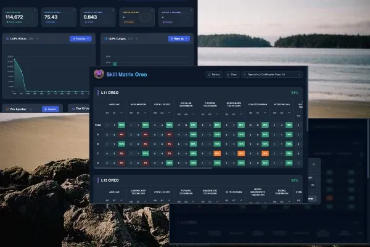Viewport: 370px width, 247px height.
Task: Click the L11 OREO section header
Action: tap(110, 93)
